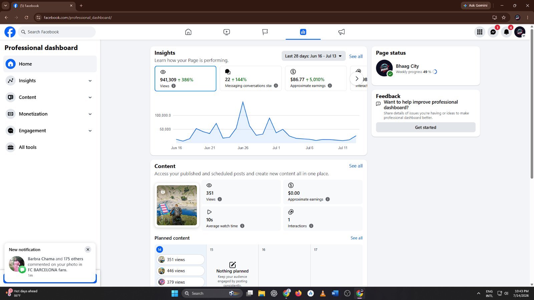
Task: Select day 14 in planned content calendar
Action: pyautogui.click(x=160, y=249)
